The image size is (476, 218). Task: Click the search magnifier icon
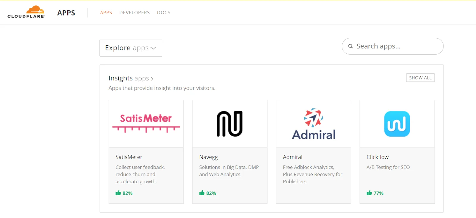click(x=350, y=46)
